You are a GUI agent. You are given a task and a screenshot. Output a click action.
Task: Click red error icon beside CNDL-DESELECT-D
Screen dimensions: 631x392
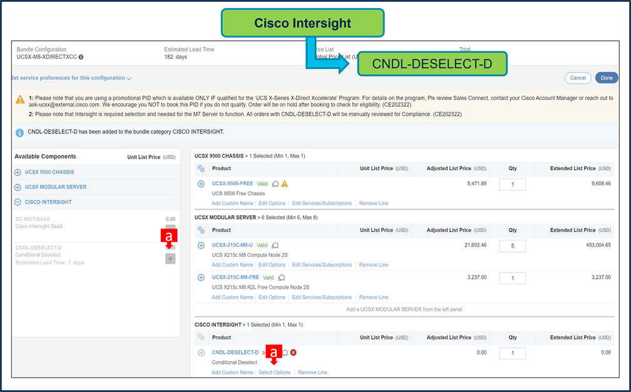(294, 353)
